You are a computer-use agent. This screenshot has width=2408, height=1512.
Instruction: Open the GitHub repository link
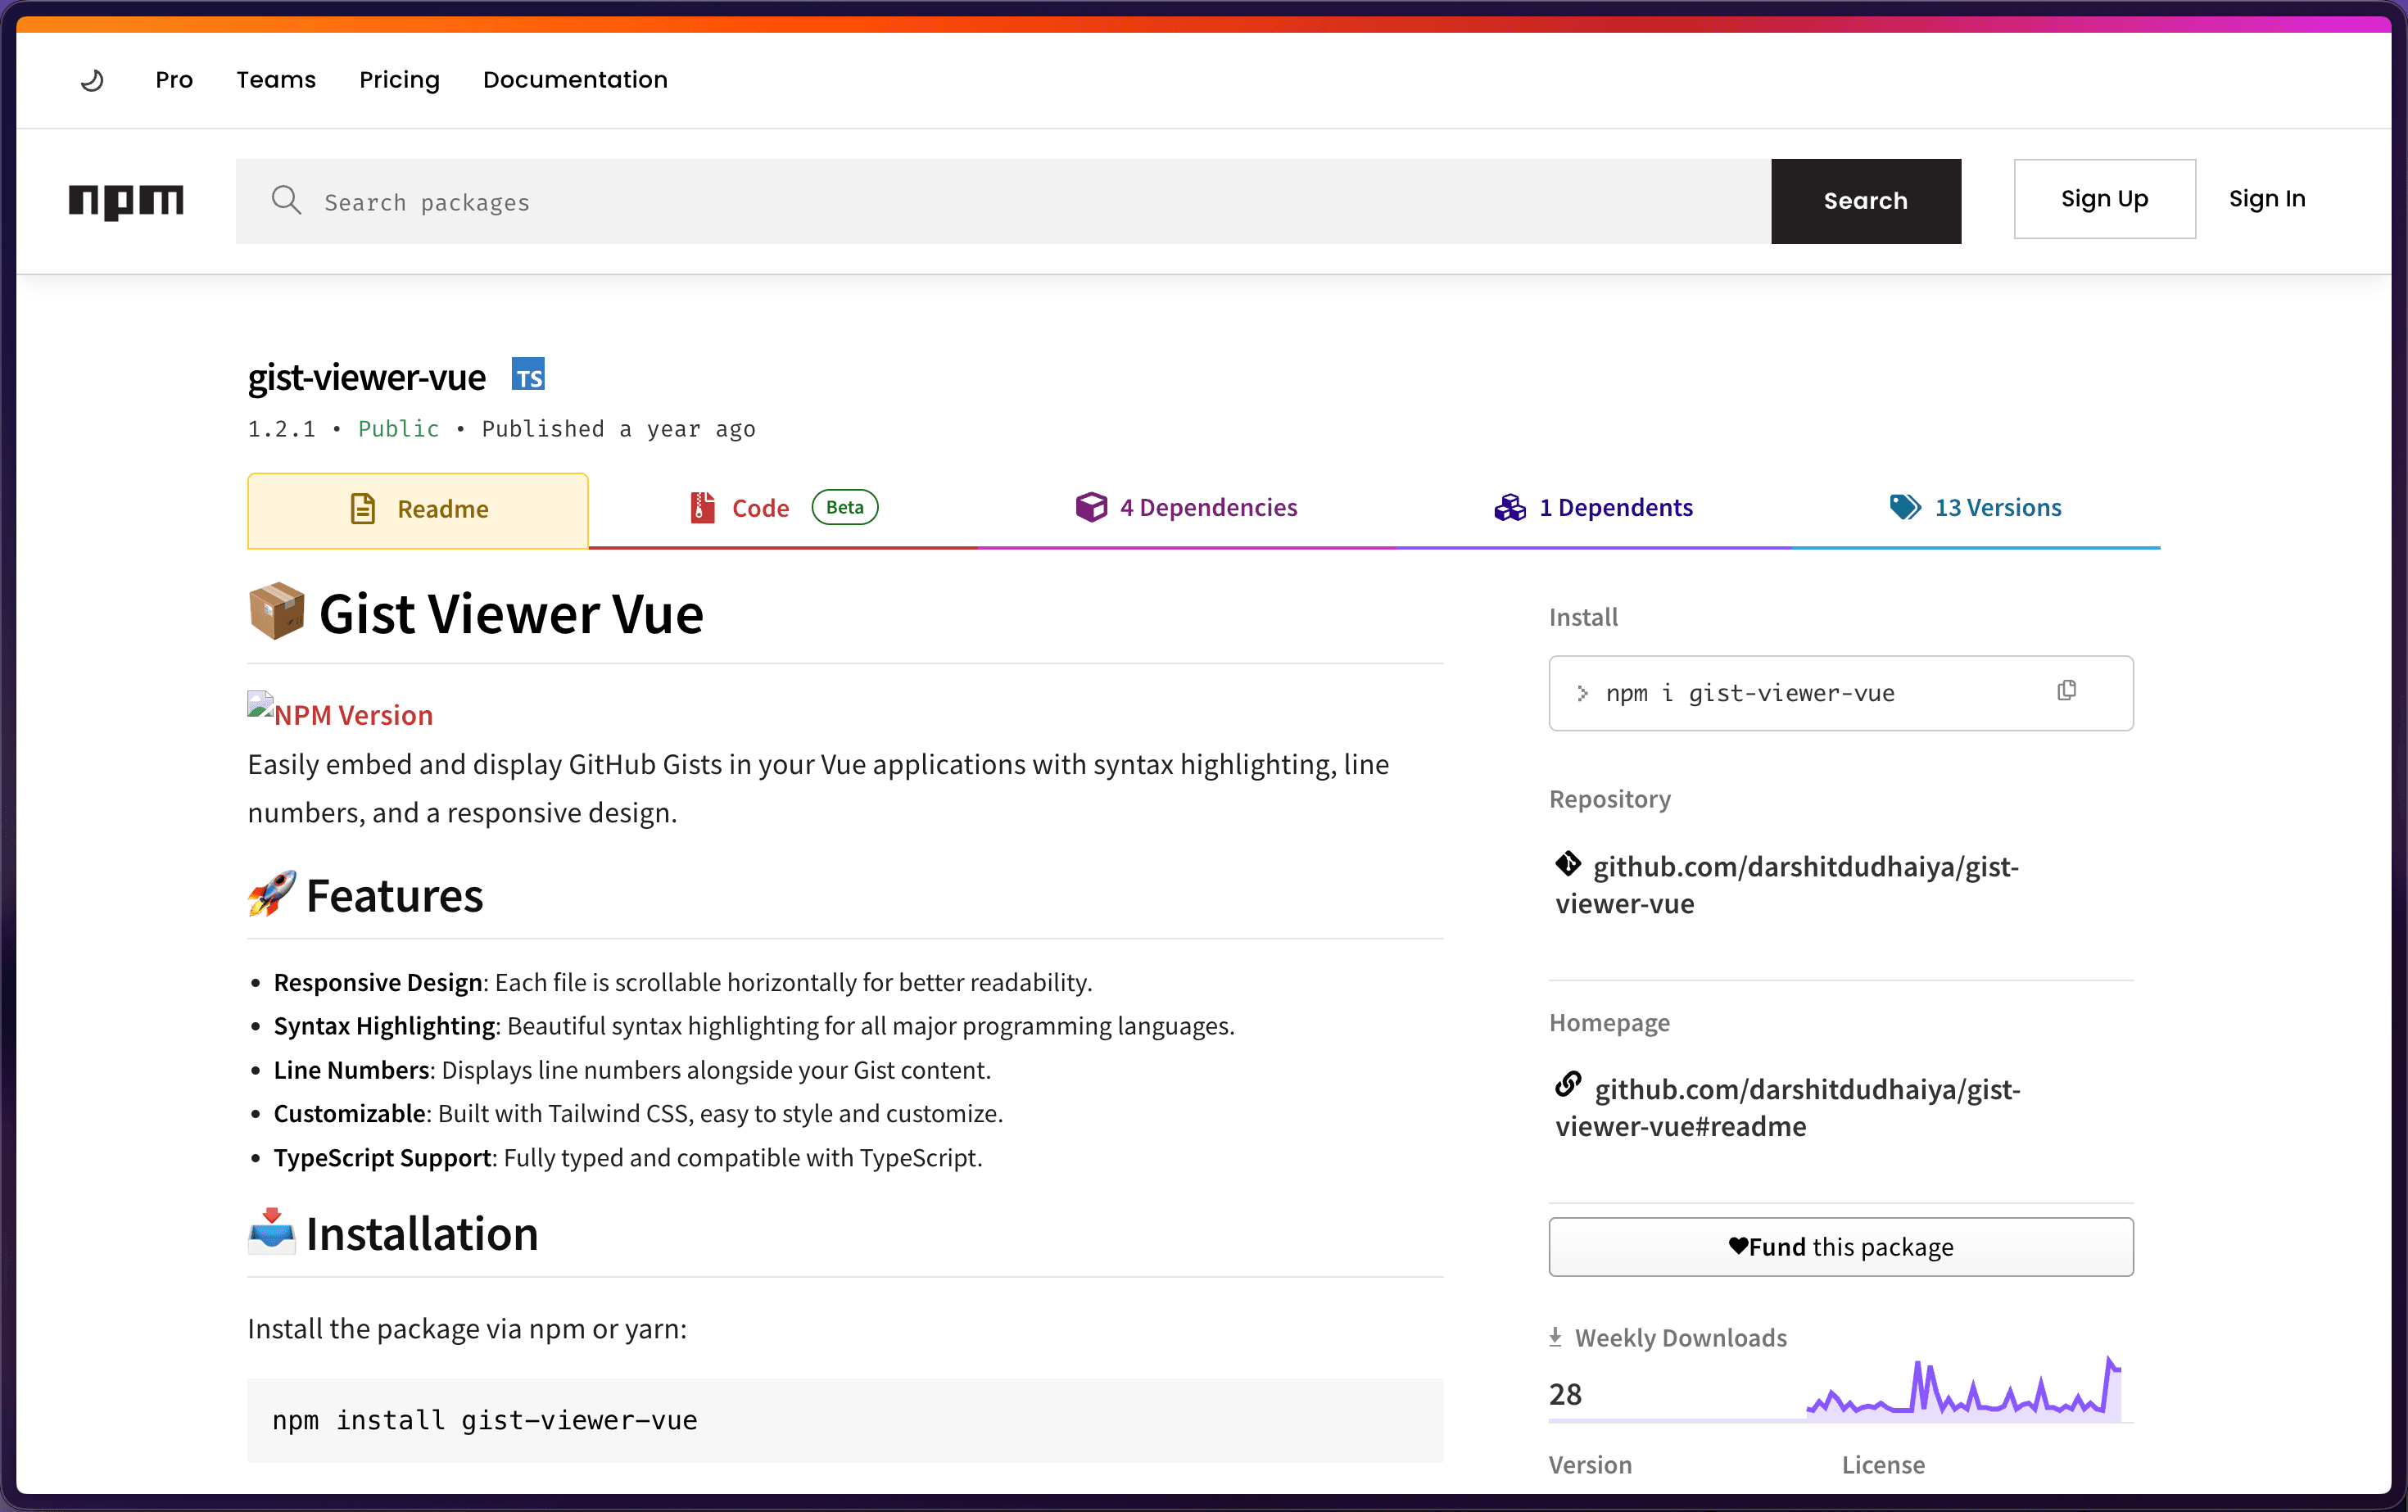point(1788,885)
